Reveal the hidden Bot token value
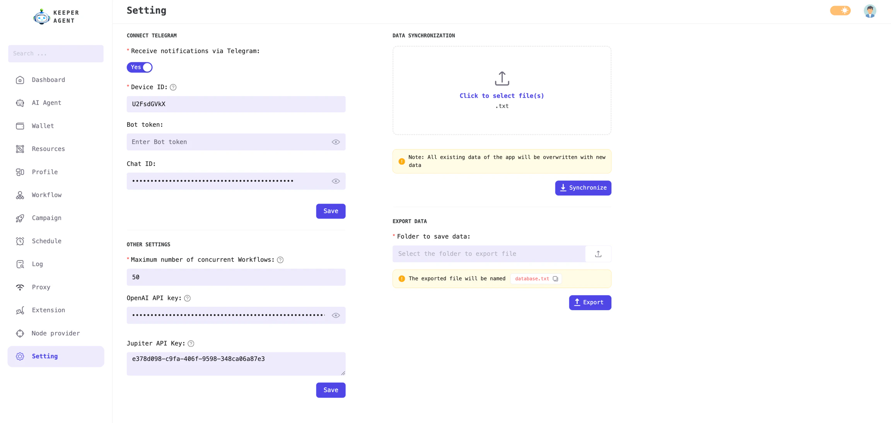 [x=335, y=142]
